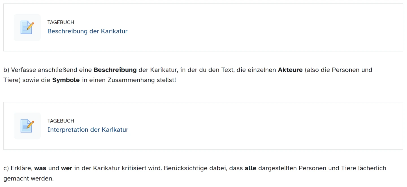Open the Interpretation der Karikatur link
The image size is (407, 187).
point(88,130)
